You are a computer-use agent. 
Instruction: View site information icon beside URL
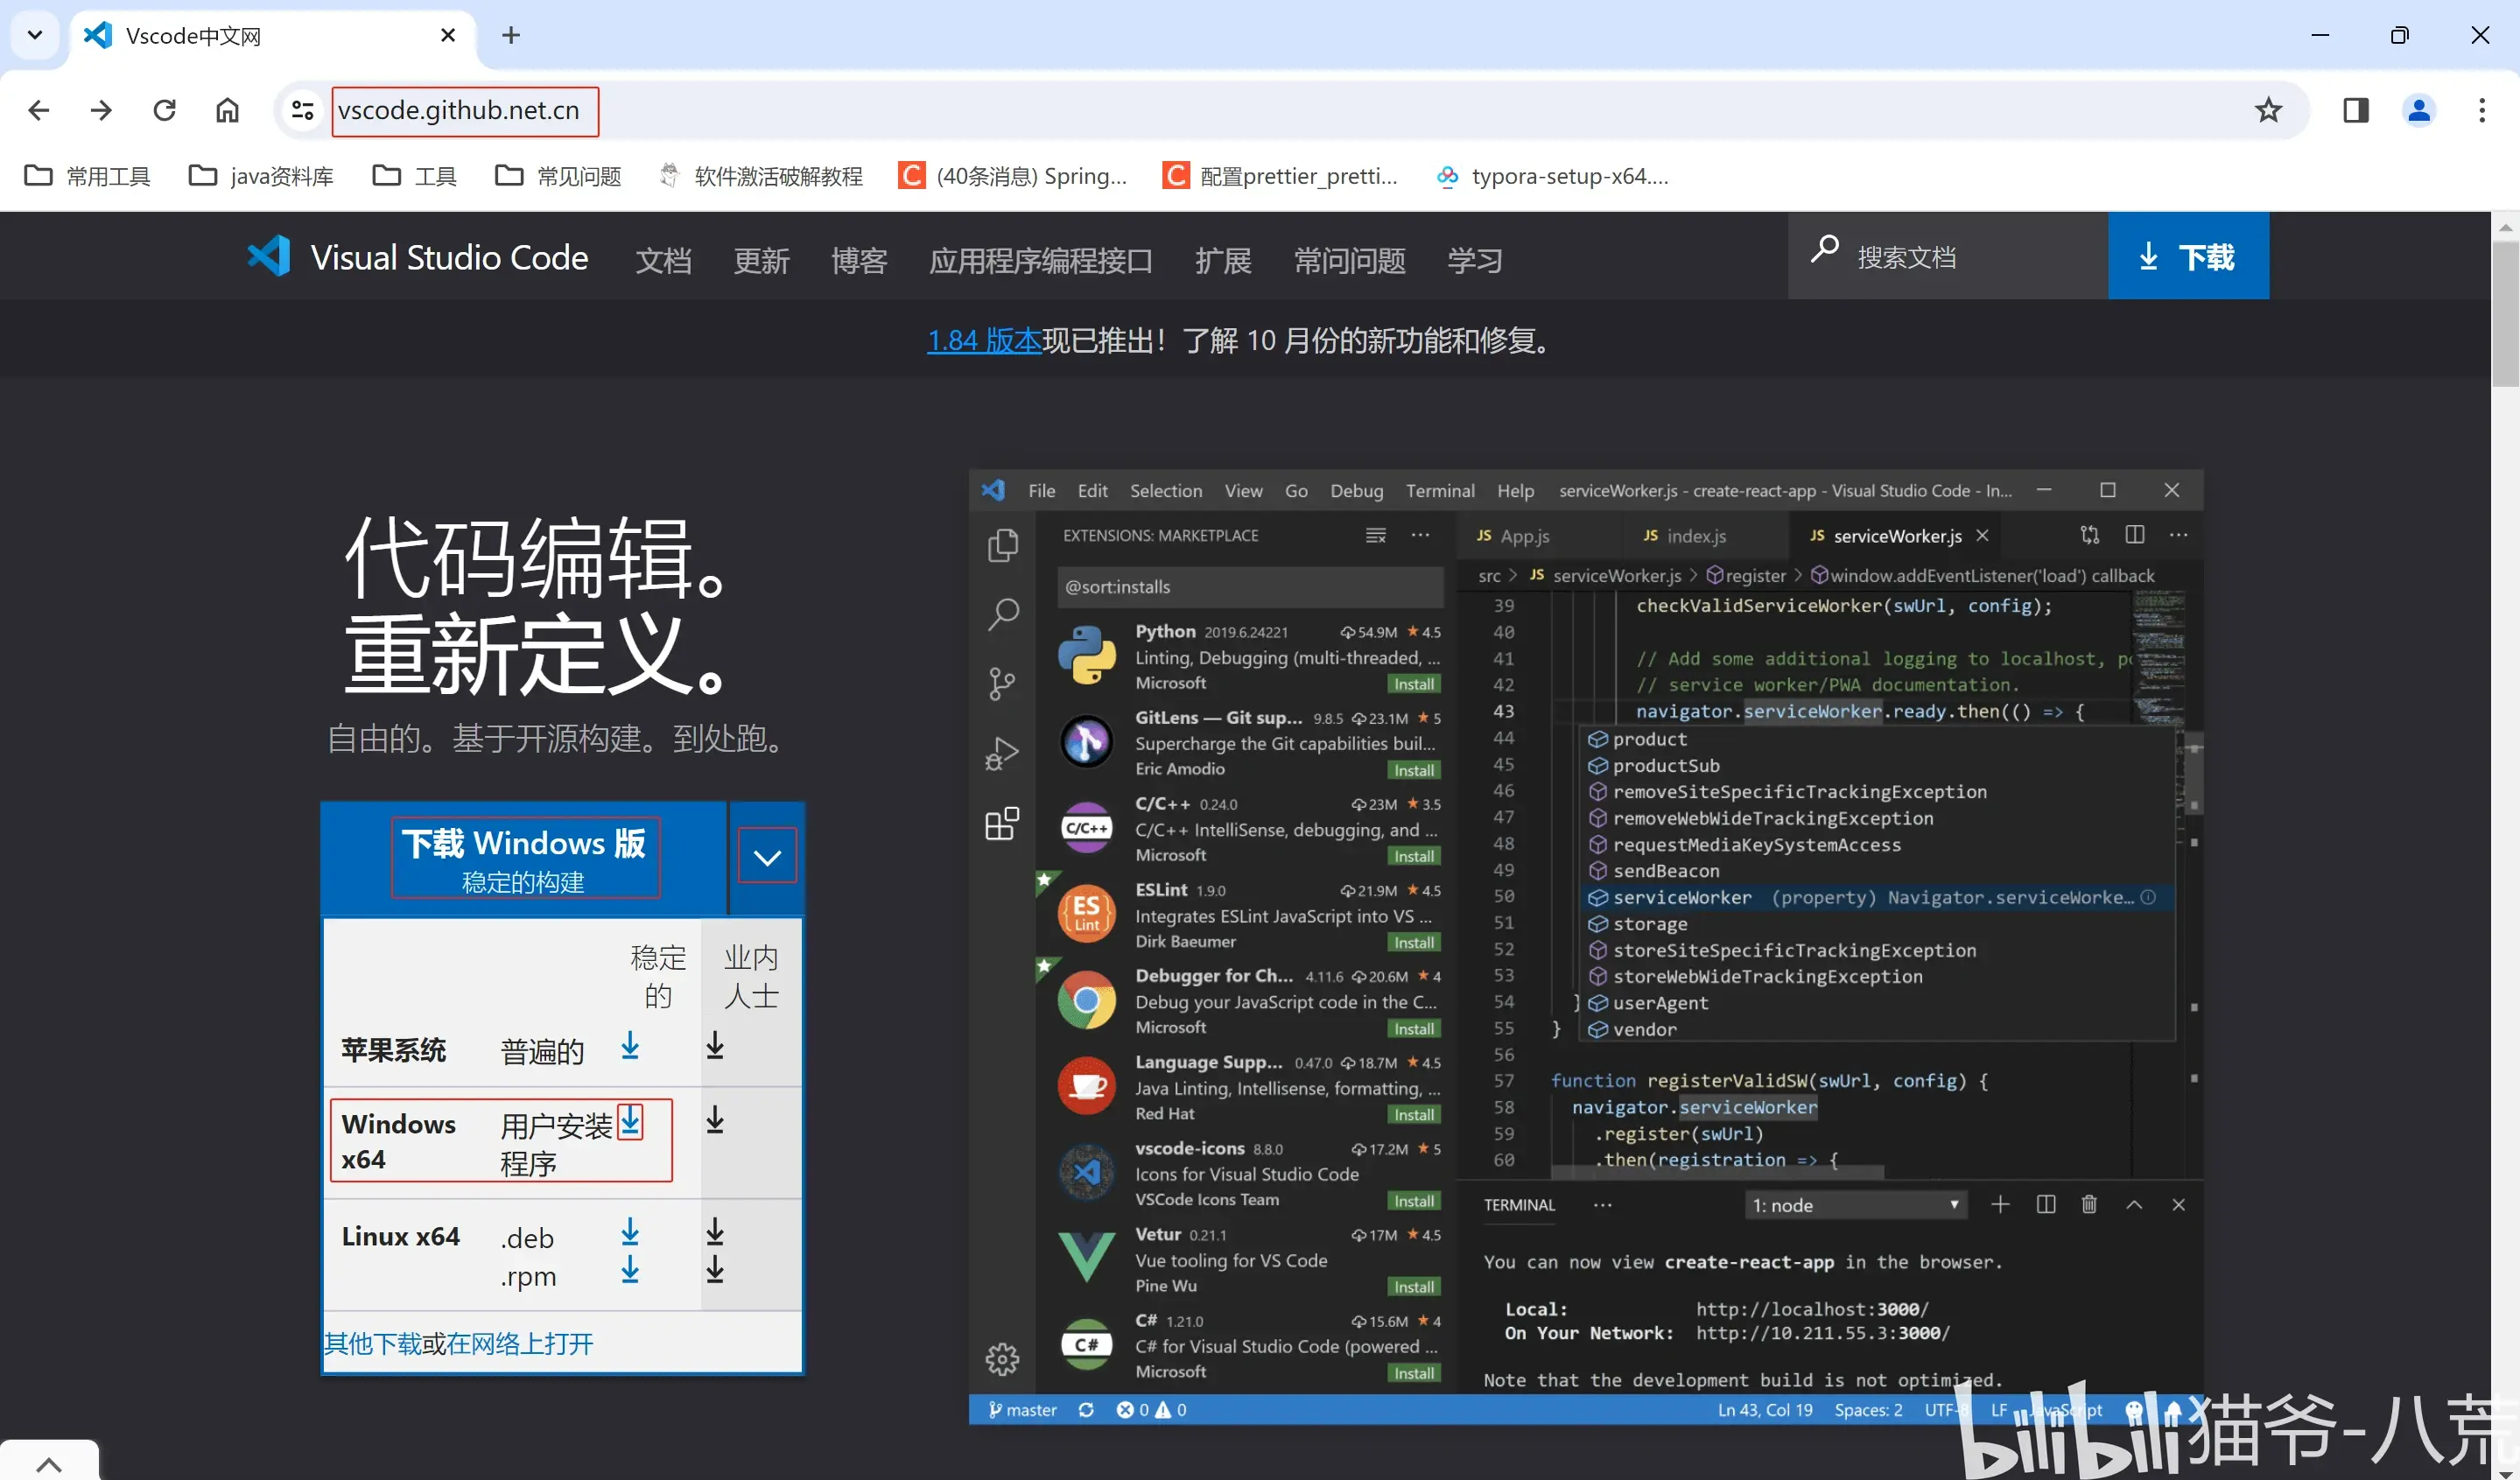(x=302, y=110)
